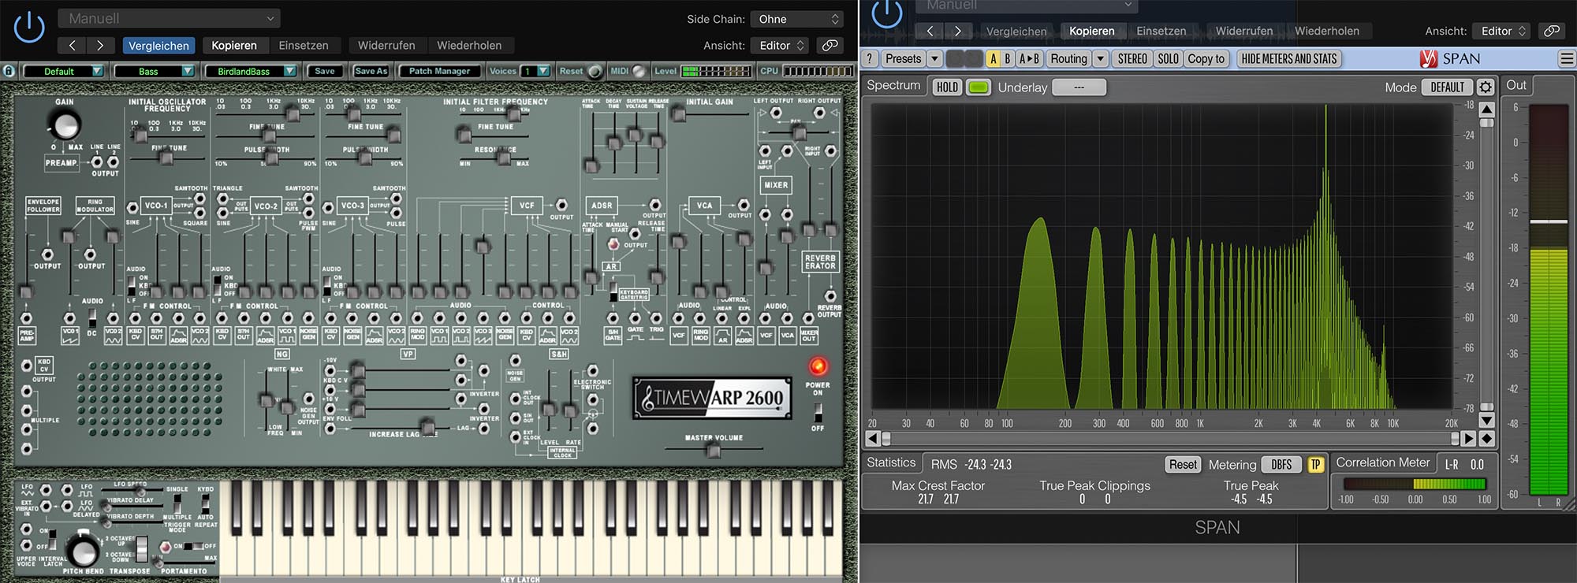Click the Gain knob on ARP 2600
The height and width of the screenshot is (583, 1577).
tap(65, 124)
